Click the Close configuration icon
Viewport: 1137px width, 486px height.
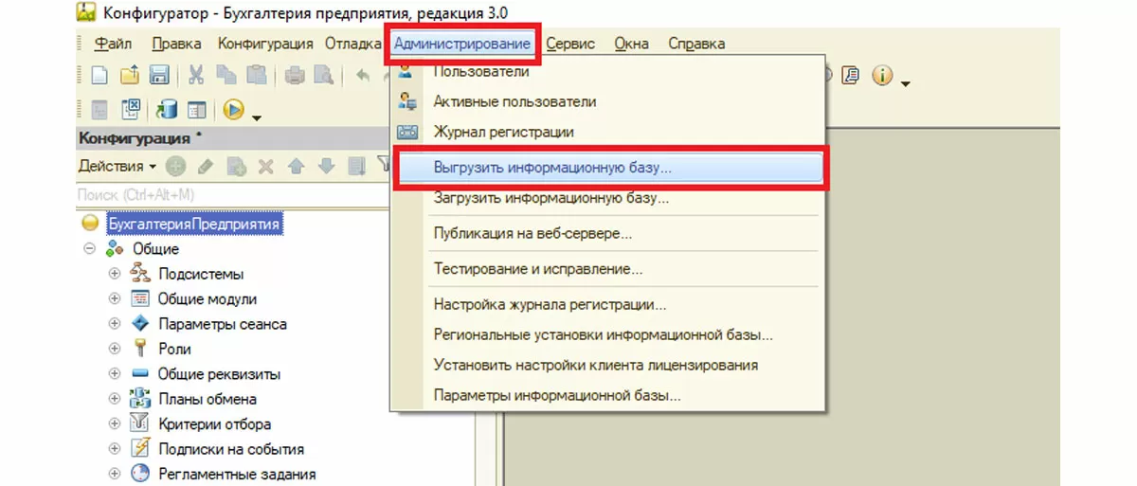[x=133, y=110]
